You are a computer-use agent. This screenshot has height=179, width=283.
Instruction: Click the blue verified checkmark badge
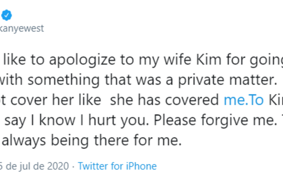7,15
